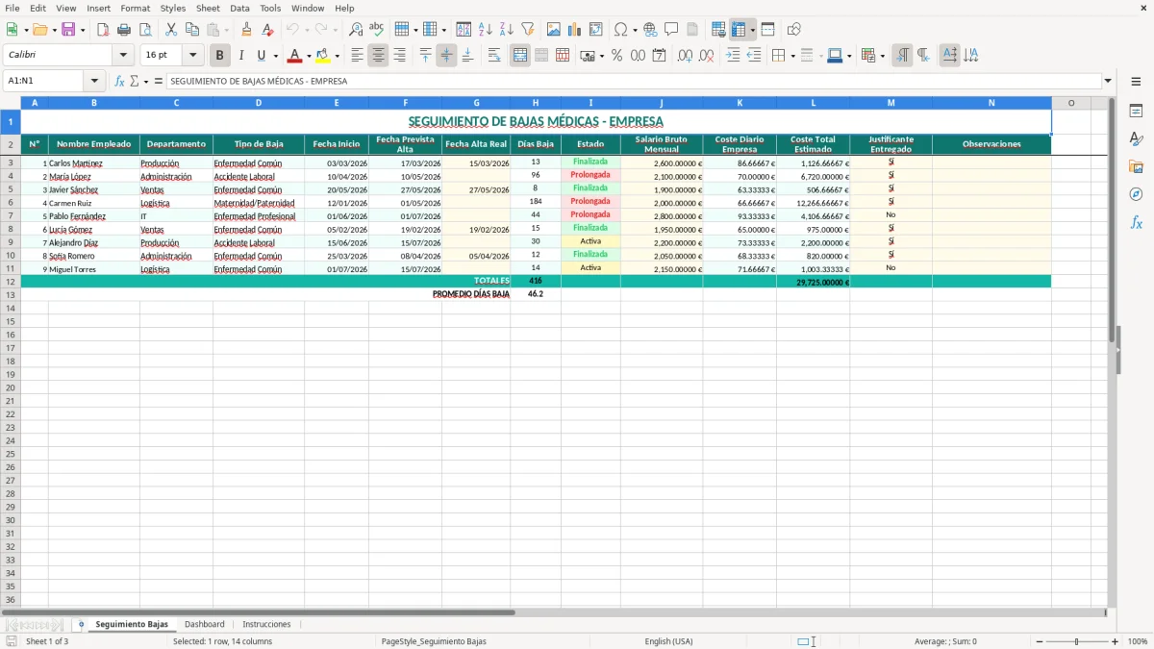Viewport: 1154px width, 649px height.
Task: Click the Save document icon
Action: (x=68, y=30)
